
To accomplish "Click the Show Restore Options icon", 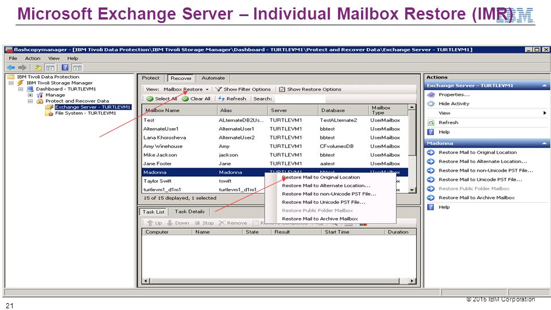I will 282,90.
